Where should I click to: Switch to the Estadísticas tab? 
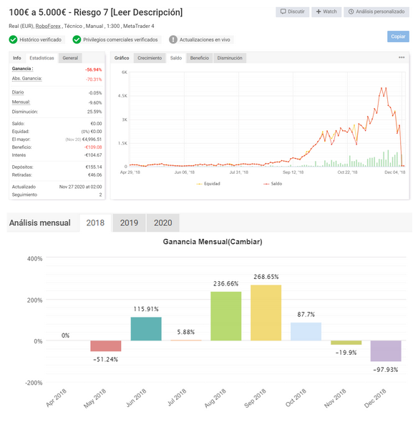(x=42, y=58)
